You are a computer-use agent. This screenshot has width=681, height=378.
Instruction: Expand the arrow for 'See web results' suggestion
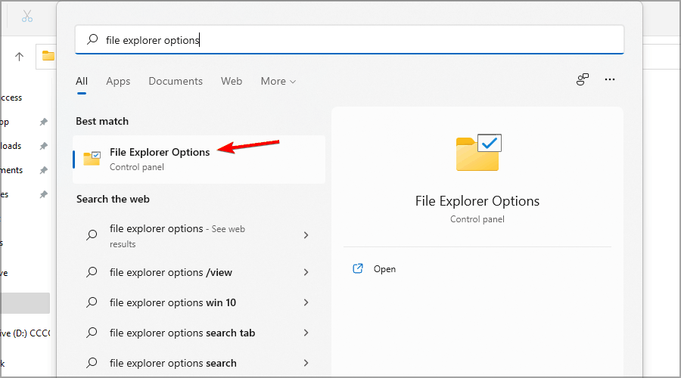tap(306, 235)
